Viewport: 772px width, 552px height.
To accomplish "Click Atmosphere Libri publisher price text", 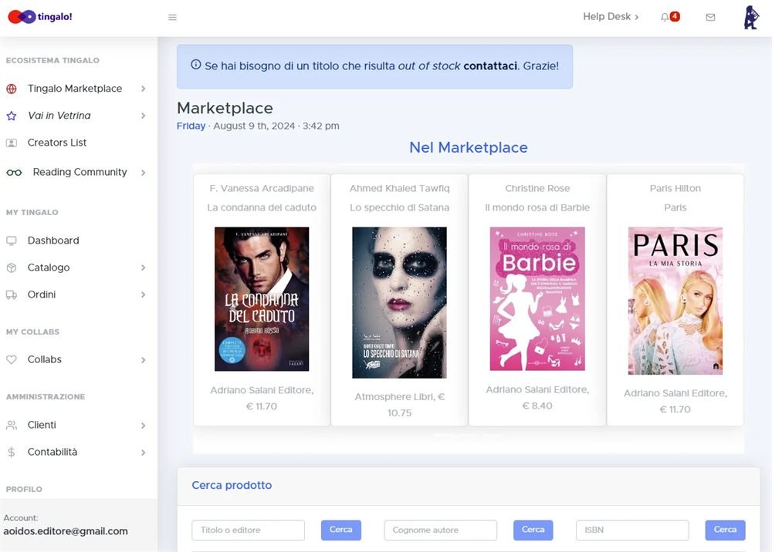I will click(x=399, y=405).
